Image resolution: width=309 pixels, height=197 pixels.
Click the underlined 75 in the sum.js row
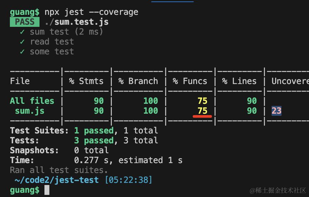(202, 111)
